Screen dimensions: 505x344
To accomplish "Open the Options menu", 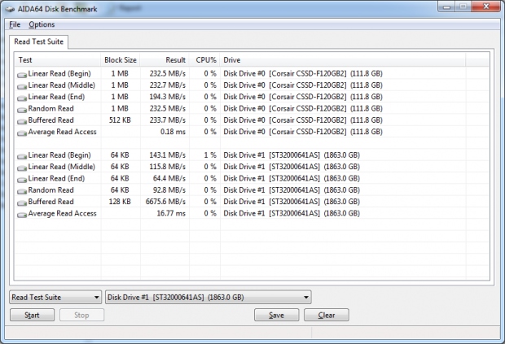I will point(42,24).
